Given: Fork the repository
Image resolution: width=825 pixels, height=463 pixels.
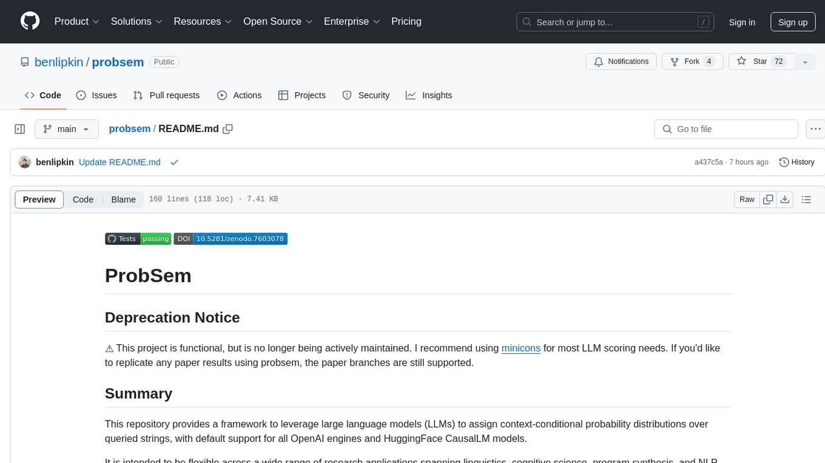Looking at the screenshot, I should 692,61.
